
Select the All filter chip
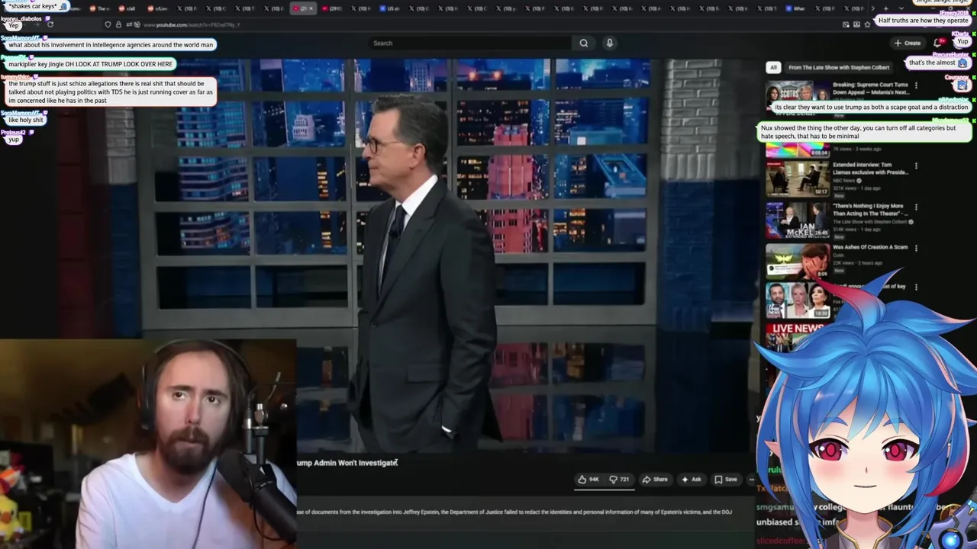click(x=773, y=67)
